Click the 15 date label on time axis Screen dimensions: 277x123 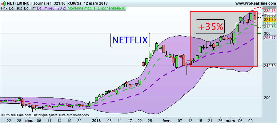coord(200,121)
